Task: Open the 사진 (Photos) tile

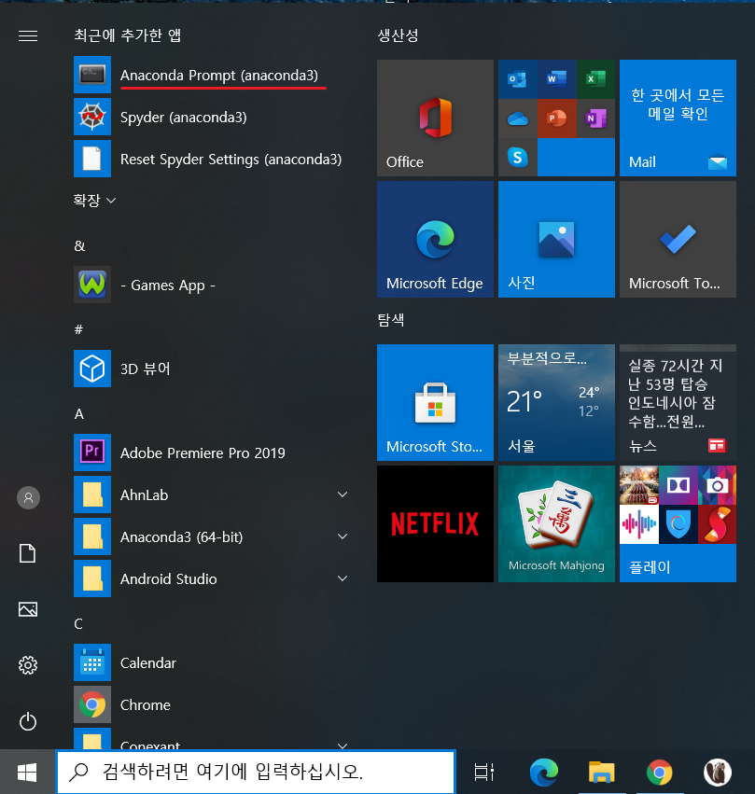Action: click(x=556, y=239)
